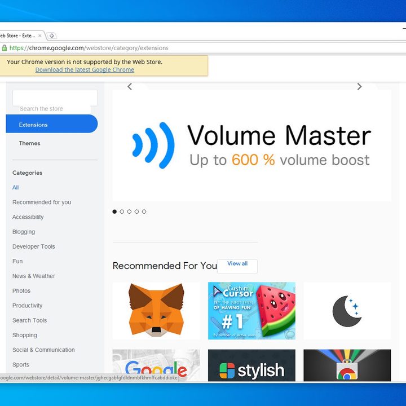Screen dimensions: 406x406
Task: Open the Shopping category
Action: [25, 335]
